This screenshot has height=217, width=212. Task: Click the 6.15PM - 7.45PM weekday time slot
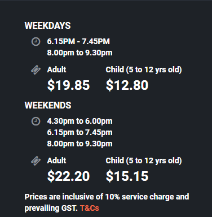click(x=78, y=41)
